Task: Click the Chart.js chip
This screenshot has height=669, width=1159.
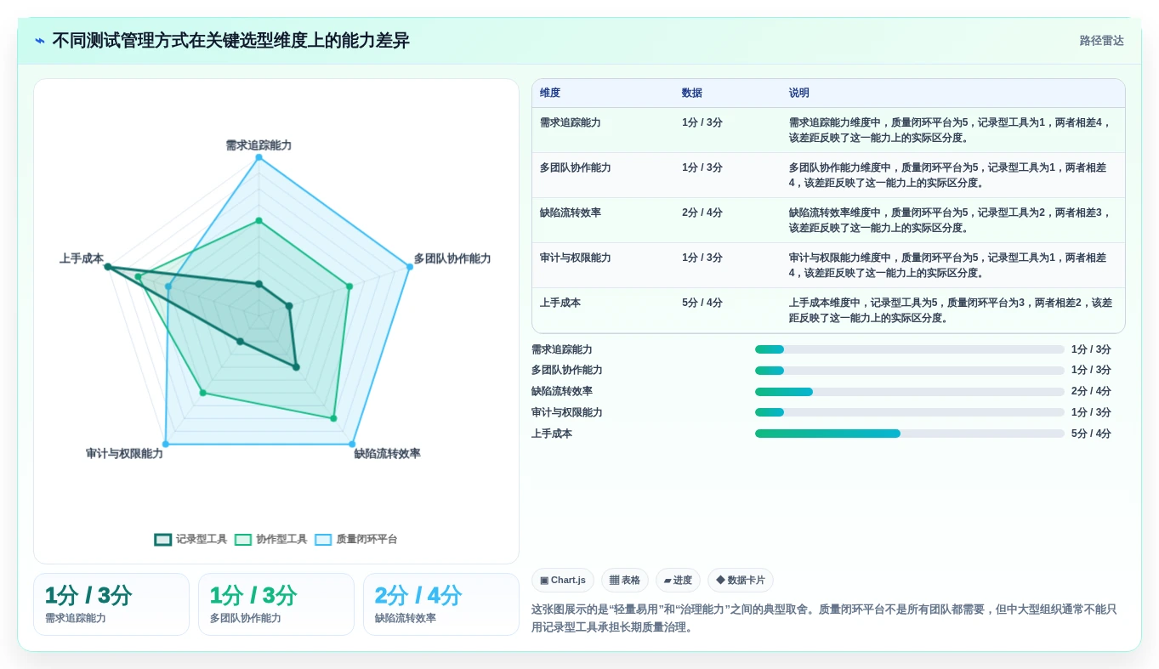Action: 563,581
